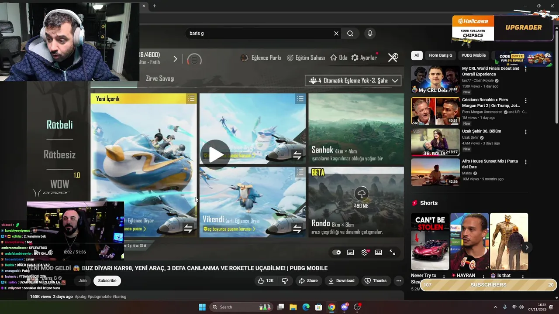Open options for Uzak Şehir 36. Bölüm
Screen dimensions: 559x314
[525, 132]
